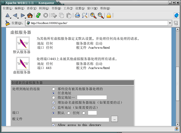
Task: Open Up button history dropdown arrow
Action: pos(11,18)
